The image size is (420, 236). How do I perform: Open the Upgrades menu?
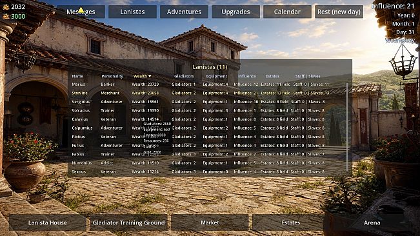tap(235, 12)
